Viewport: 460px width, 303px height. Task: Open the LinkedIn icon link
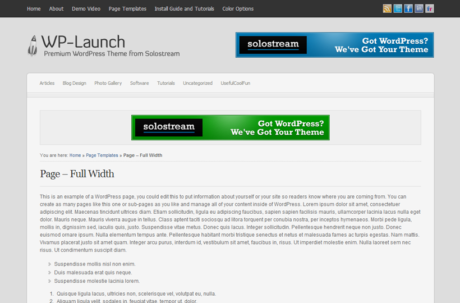(418, 8)
